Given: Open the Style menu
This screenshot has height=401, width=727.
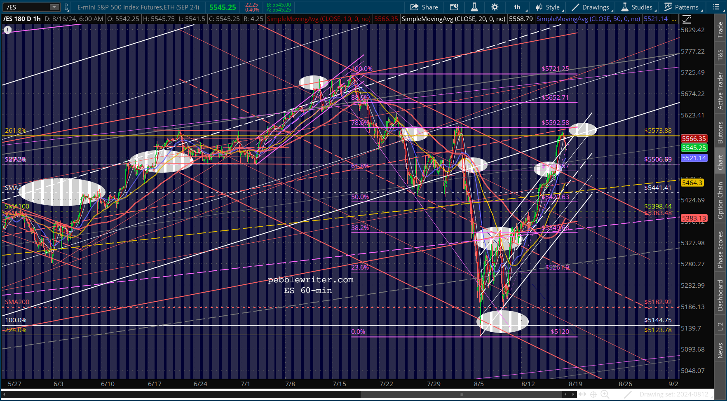Looking at the screenshot, I should point(548,7).
